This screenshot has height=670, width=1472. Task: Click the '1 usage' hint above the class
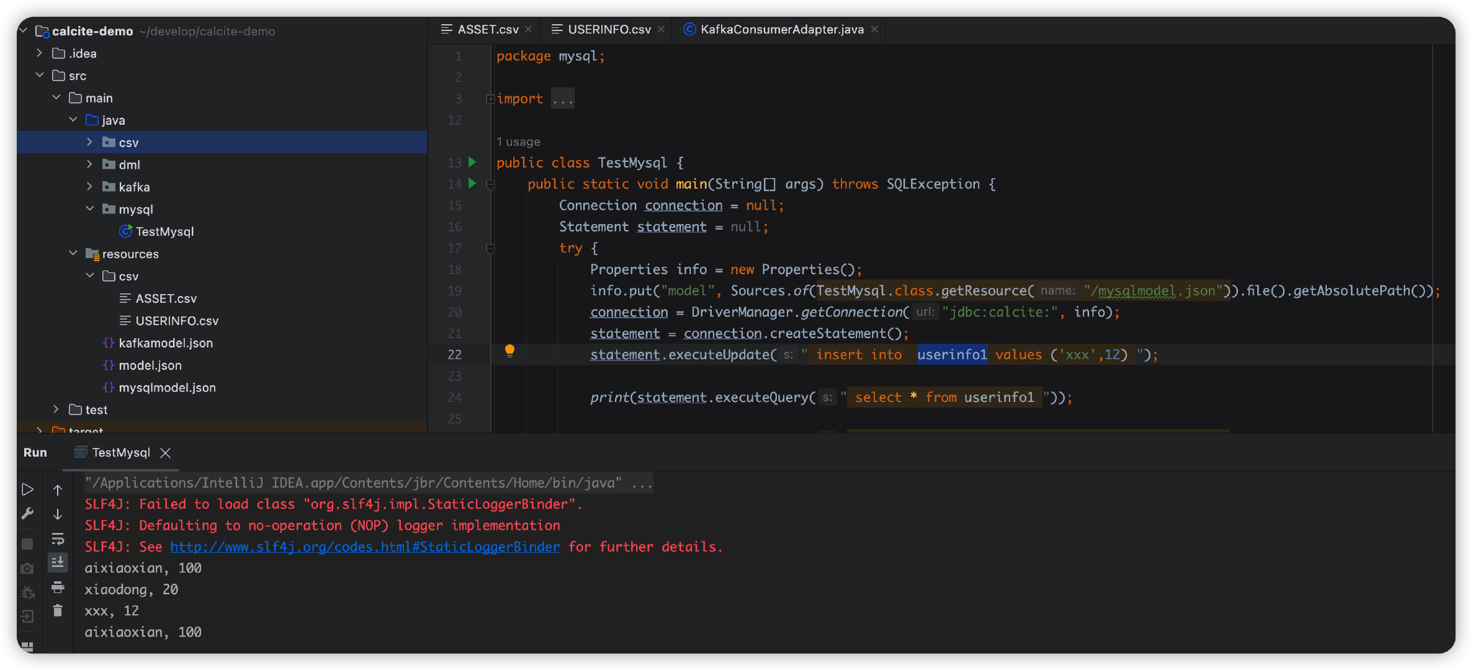pos(518,141)
